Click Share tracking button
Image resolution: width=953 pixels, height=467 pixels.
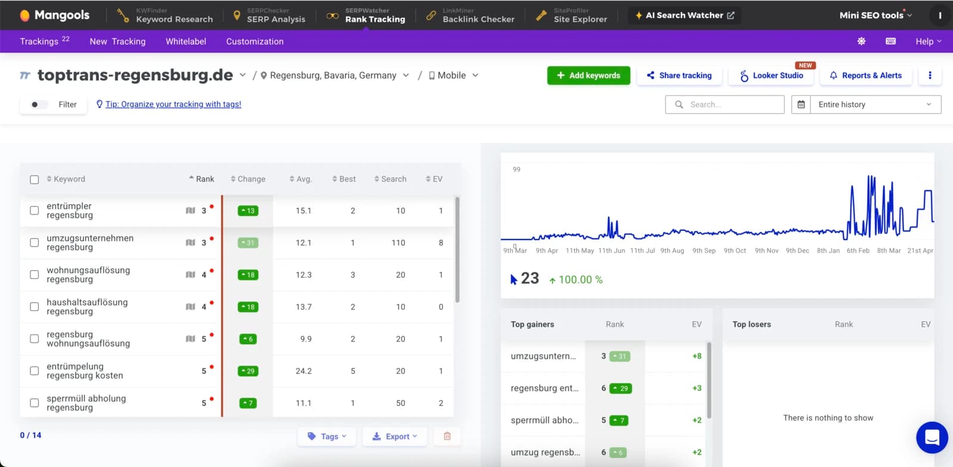680,76
